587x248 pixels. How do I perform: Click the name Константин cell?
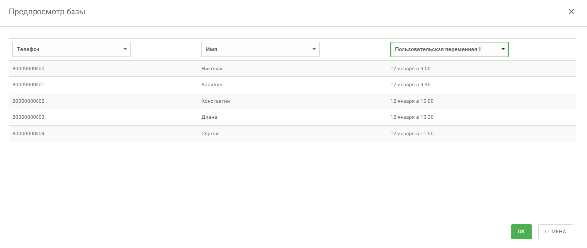pyautogui.click(x=216, y=101)
